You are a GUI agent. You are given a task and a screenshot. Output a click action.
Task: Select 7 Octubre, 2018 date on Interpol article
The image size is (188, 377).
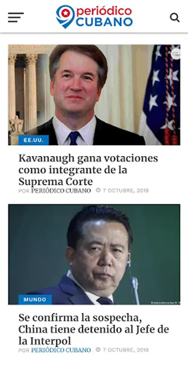126,350
